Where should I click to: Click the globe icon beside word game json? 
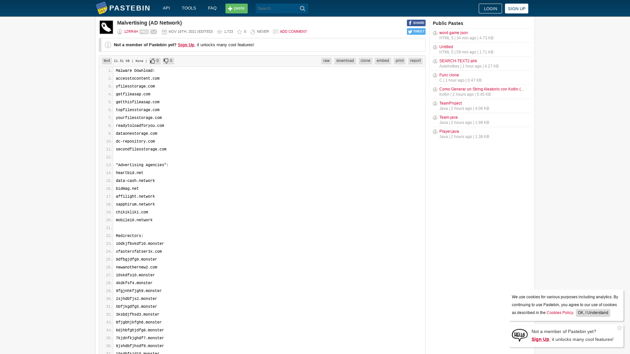pyautogui.click(x=435, y=33)
